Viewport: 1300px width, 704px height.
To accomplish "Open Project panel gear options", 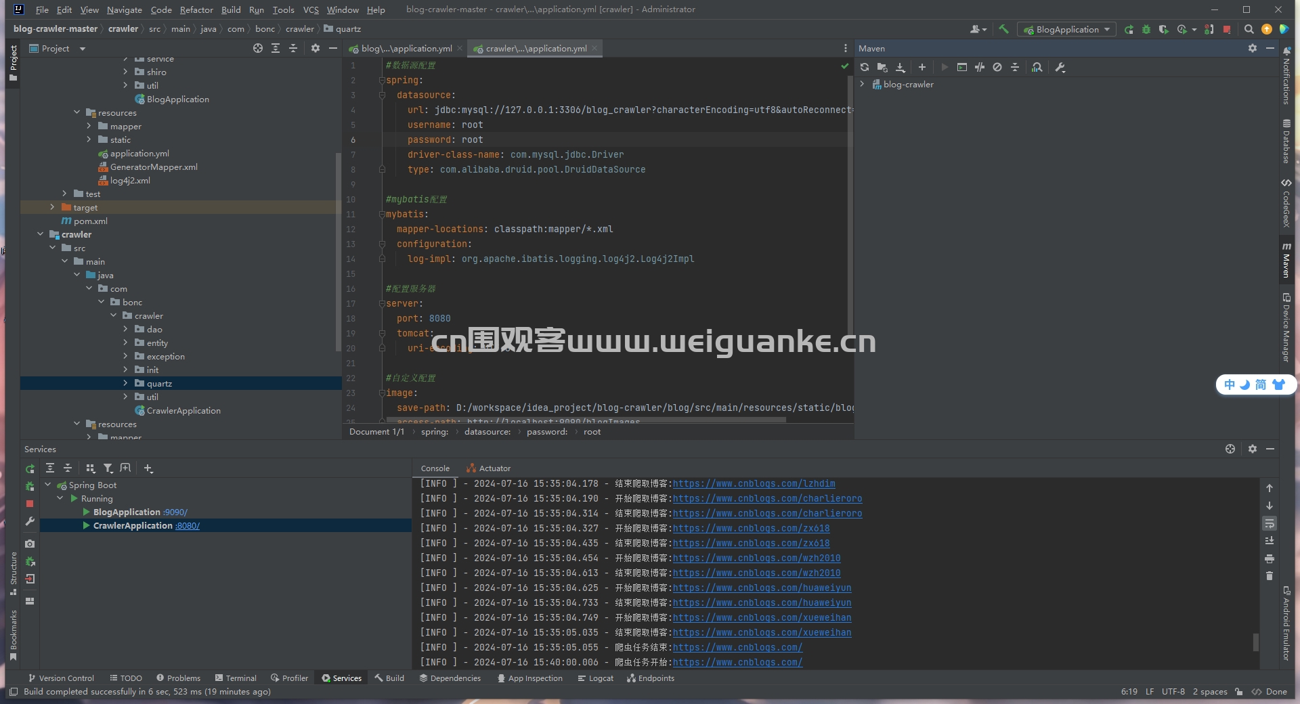I will tap(316, 48).
